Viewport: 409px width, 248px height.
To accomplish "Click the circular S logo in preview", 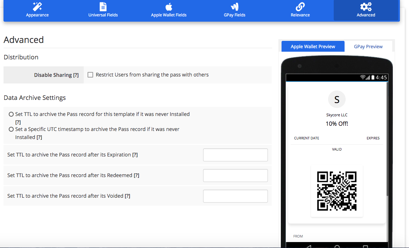I will point(337,99).
